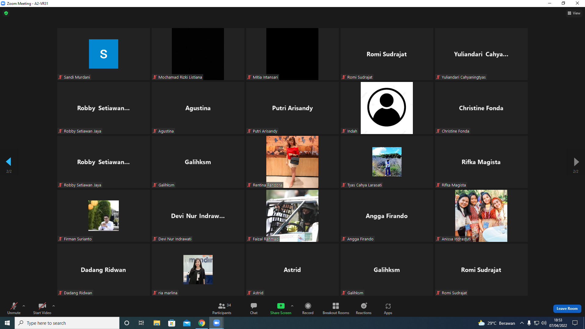
Task: Click the Zoom icon on the taskbar
Action: coord(217,323)
